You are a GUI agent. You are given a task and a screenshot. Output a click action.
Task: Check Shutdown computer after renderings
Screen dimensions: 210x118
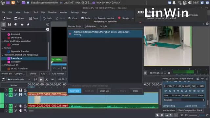pyautogui.click(x=70, y=86)
